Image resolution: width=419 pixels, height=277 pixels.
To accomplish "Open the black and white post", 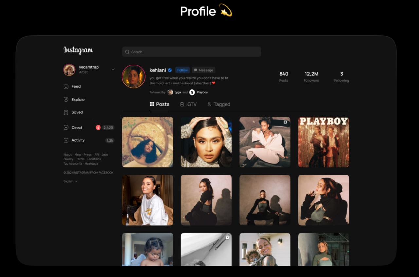I will point(206,249).
